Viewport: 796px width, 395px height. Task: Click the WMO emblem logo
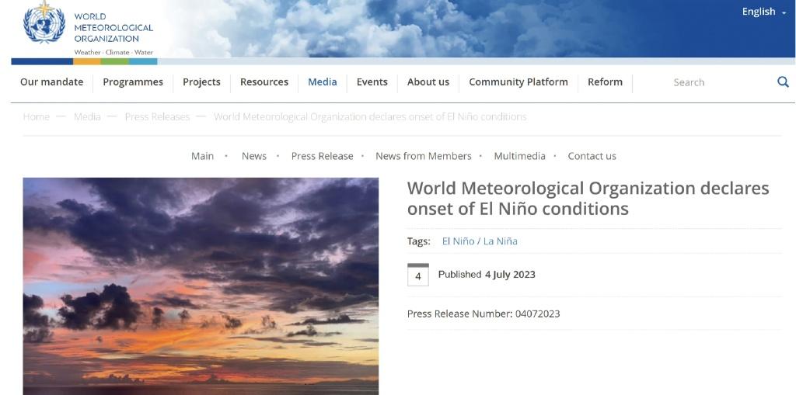[x=44, y=25]
